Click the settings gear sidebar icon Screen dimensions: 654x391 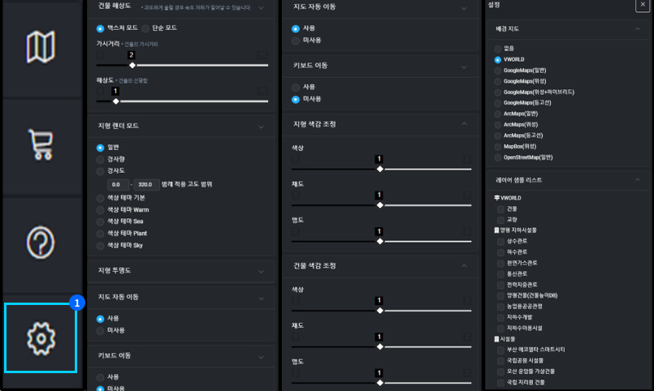coord(41,338)
